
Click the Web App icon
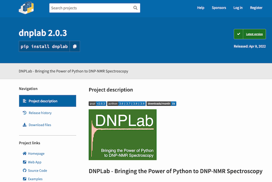24,162
